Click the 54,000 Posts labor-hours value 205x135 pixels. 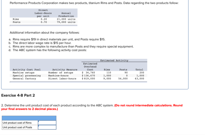pyautogui.click(x=123, y=78)
